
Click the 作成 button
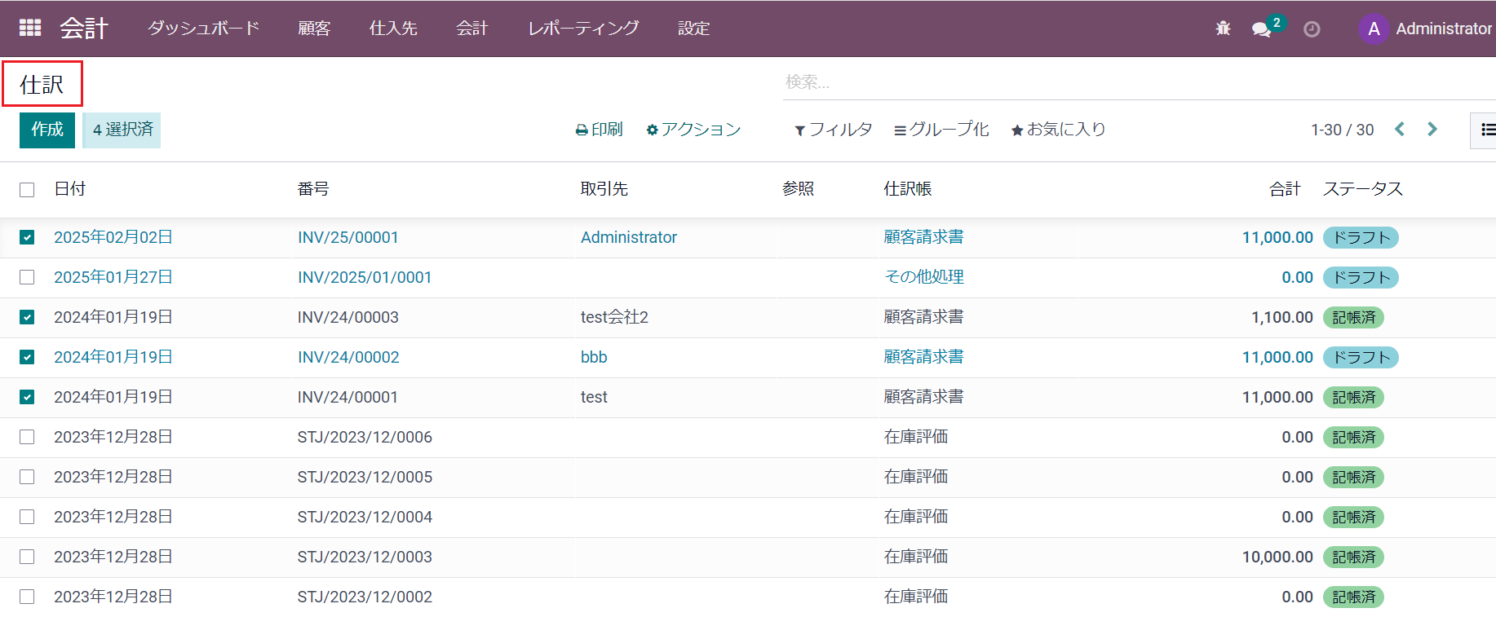click(47, 130)
